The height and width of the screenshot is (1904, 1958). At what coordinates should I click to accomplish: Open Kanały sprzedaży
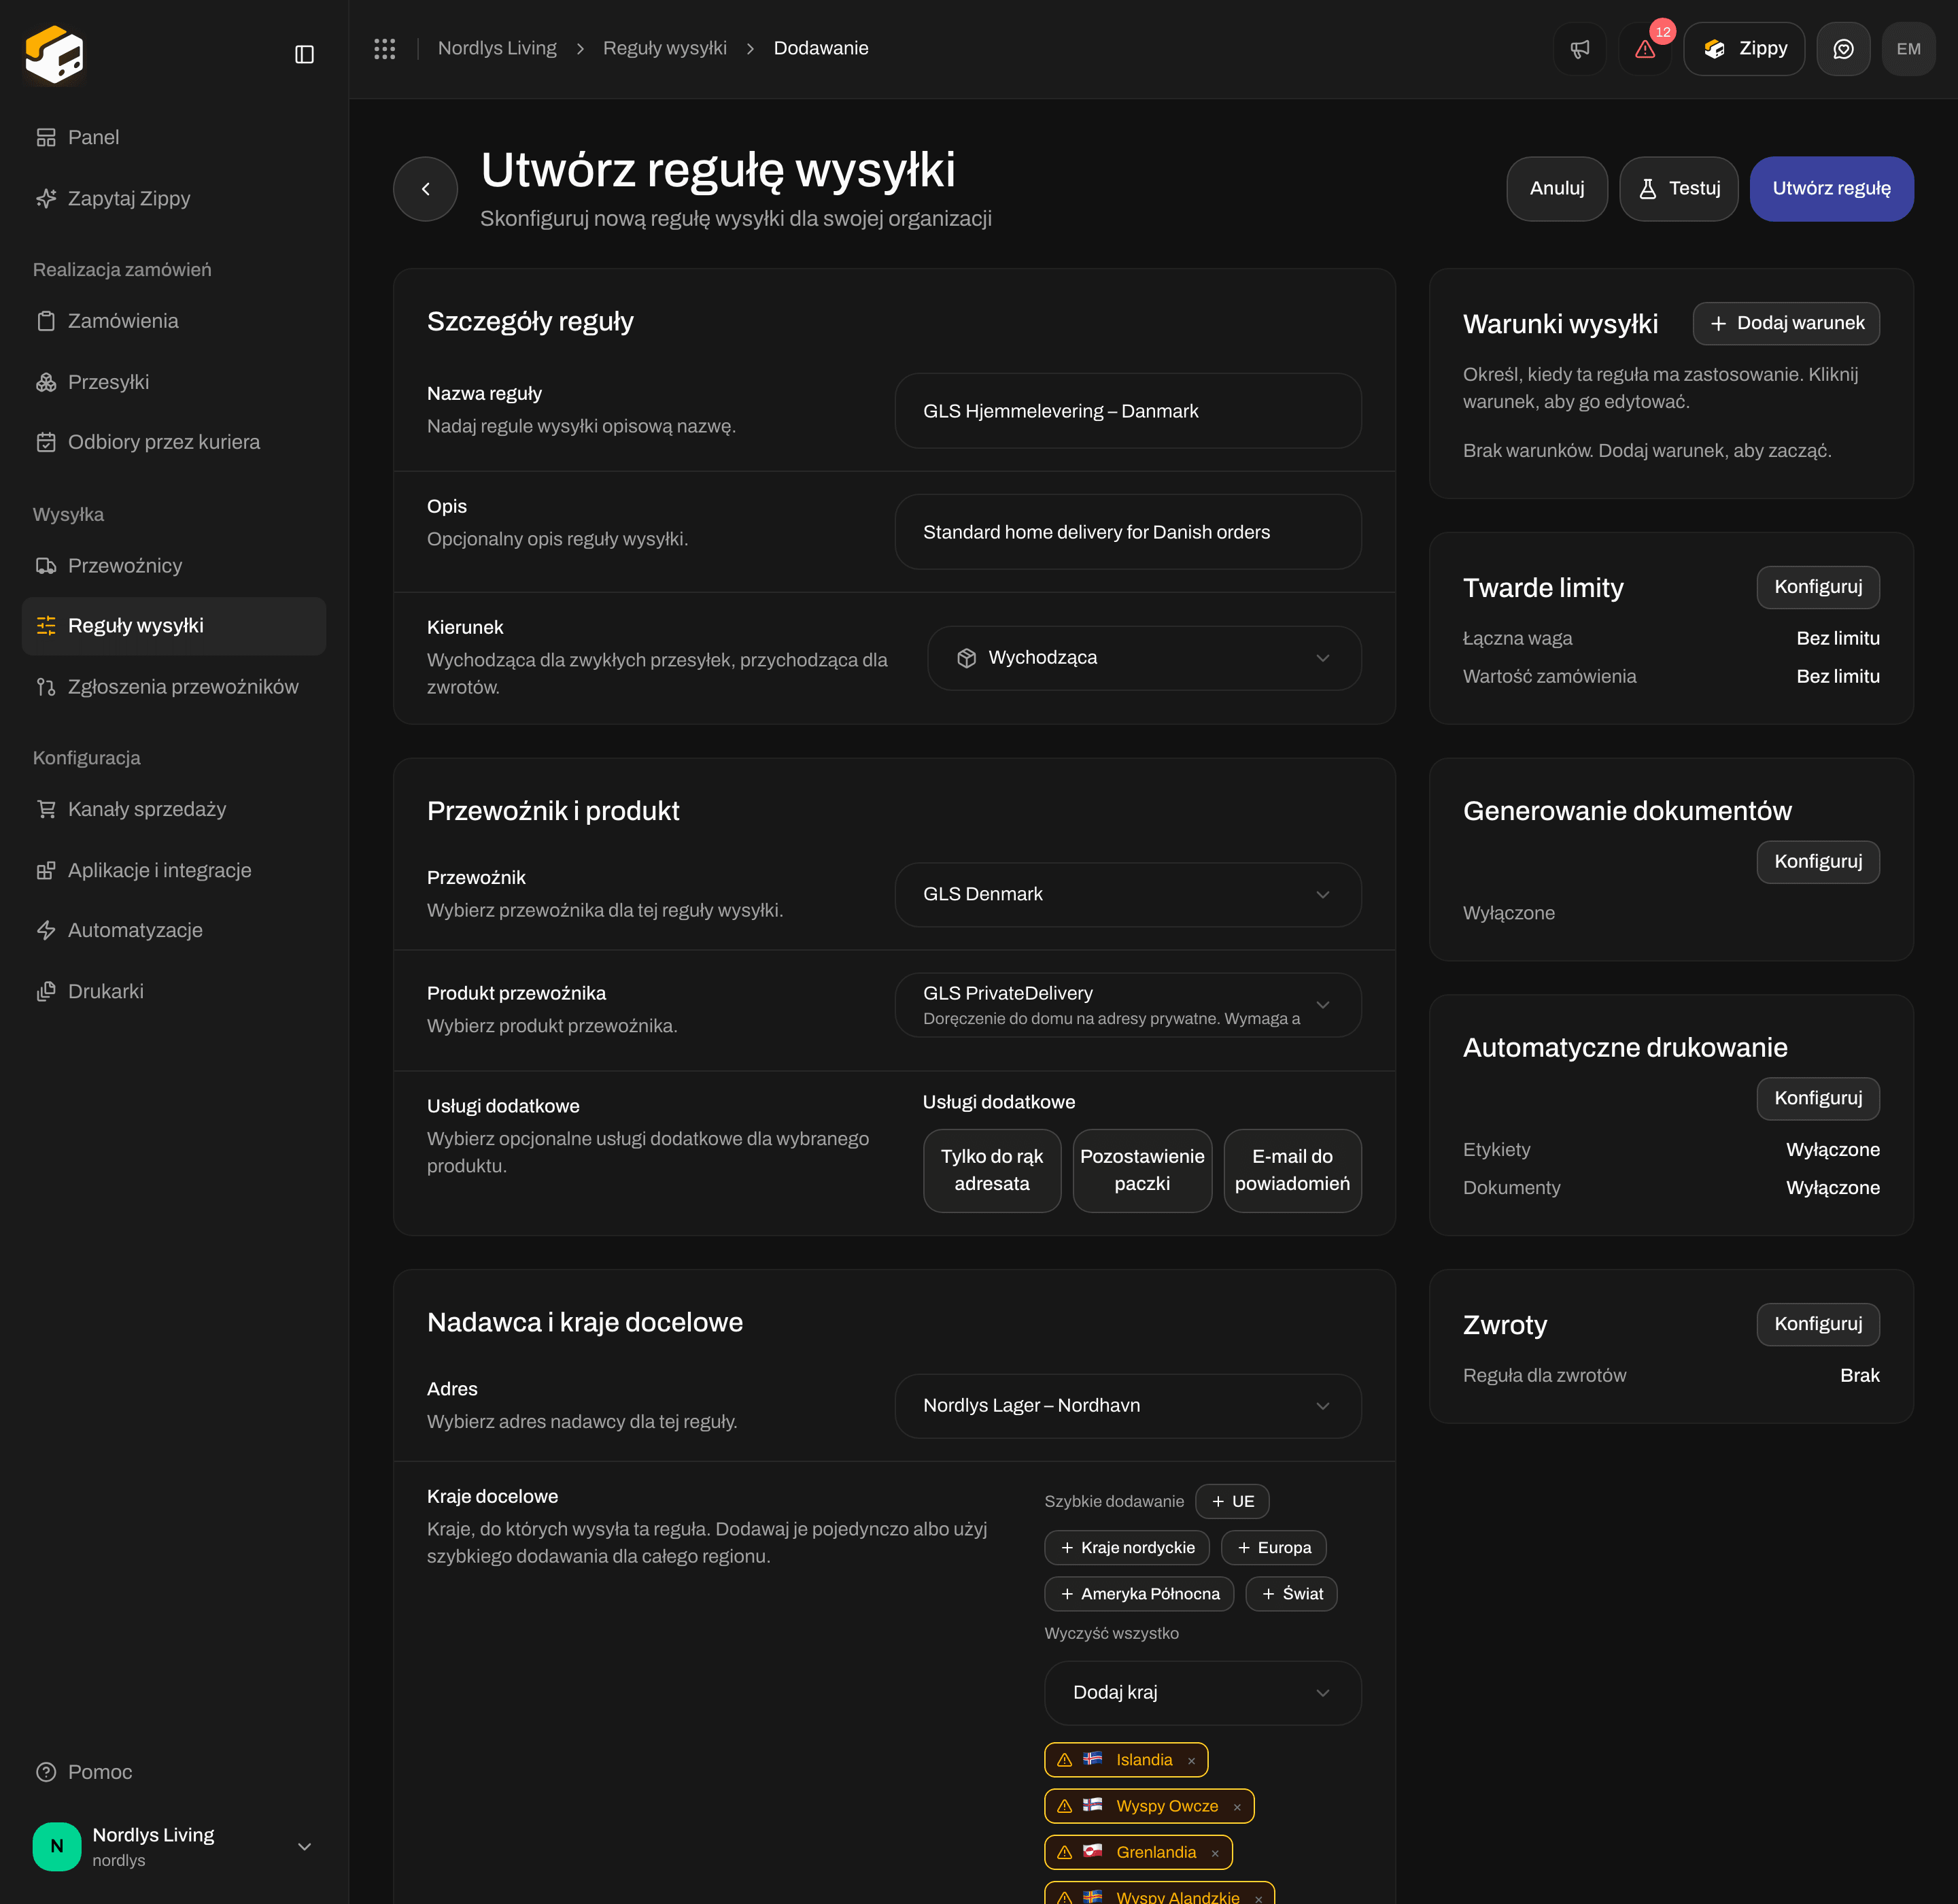pyautogui.click(x=174, y=809)
